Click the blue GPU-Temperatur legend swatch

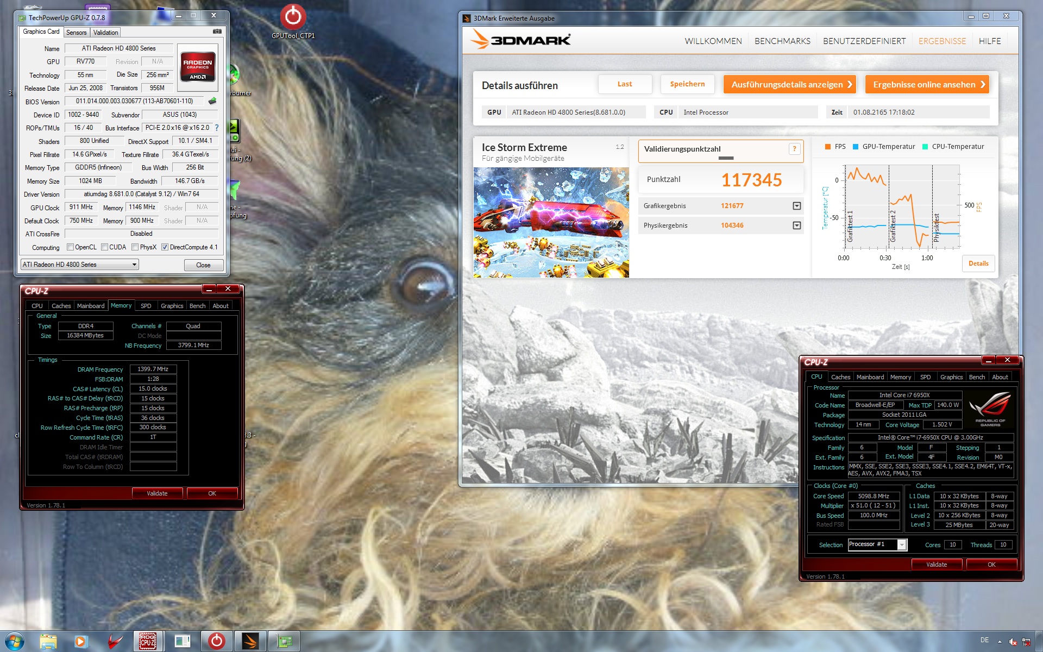pos(856,147)
